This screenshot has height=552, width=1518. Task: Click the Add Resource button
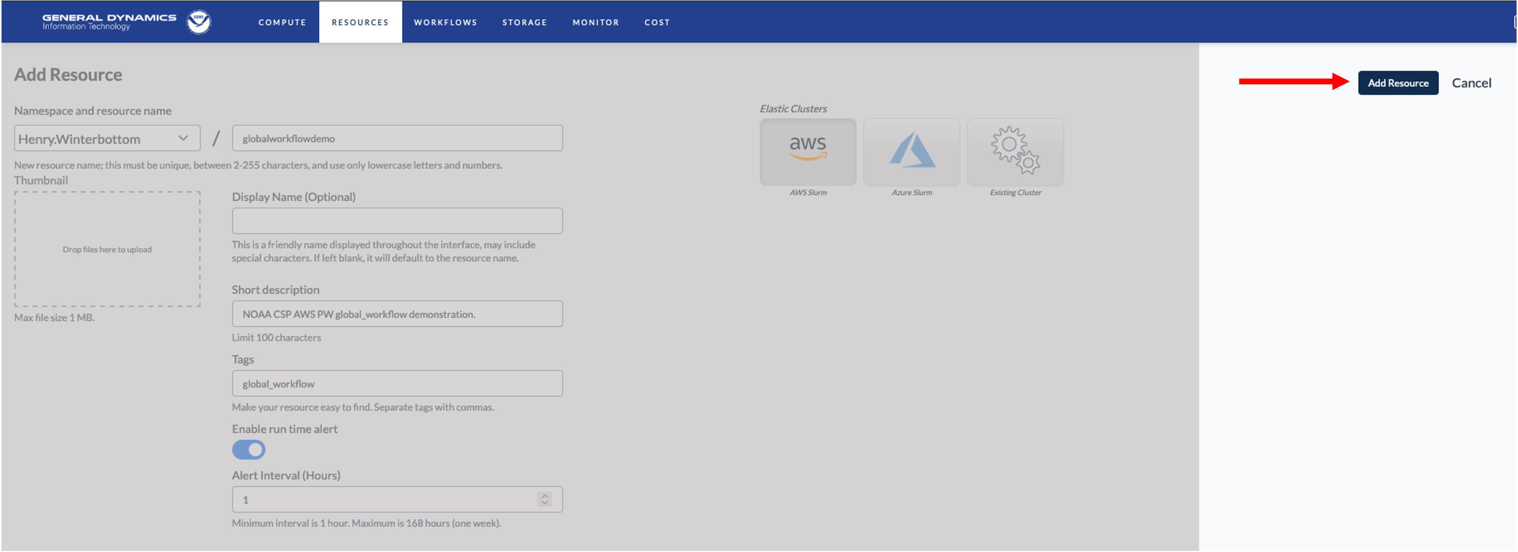click(1398, 83)
